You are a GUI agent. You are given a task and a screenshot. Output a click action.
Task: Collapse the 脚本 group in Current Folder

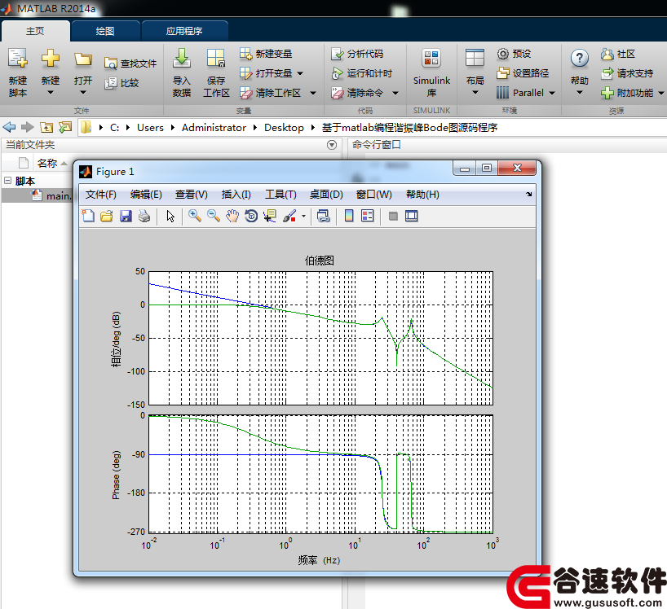point(7,181)
